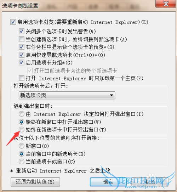Uncheck 启用选项卡浏览 checkbox
Viewport: 177px width, 192px height.
coord(13,22)
